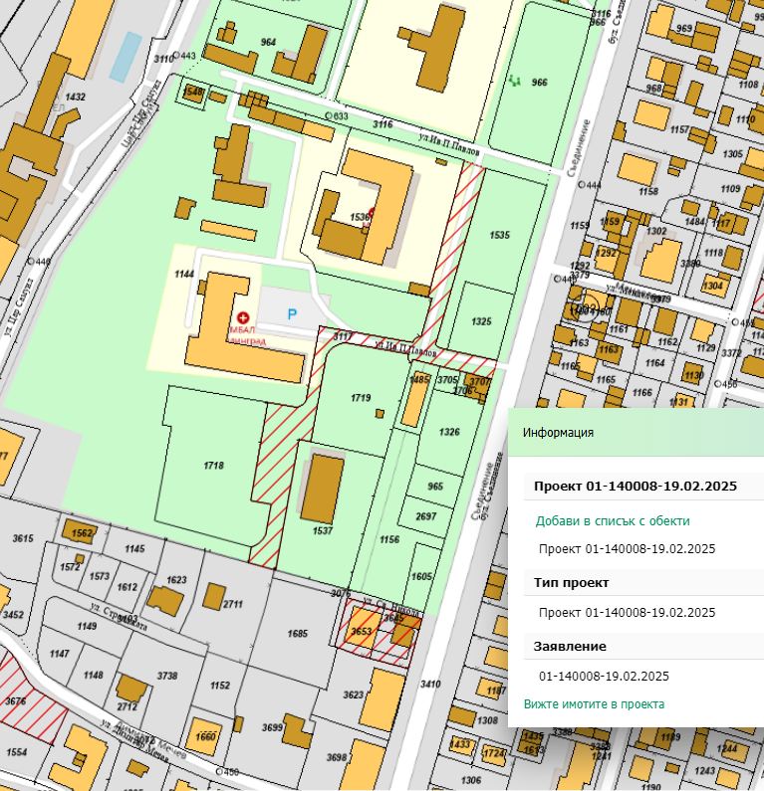764x791 pixels.
Task: Click the green tree icon in parcel 966
Action: coord(514,79)
